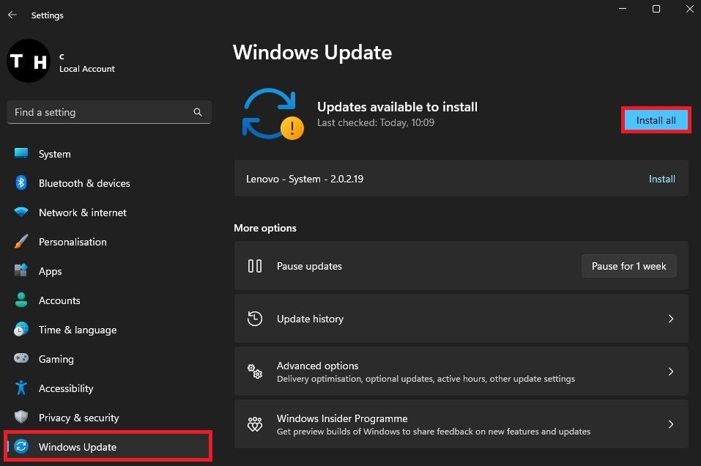
Task: Click the Bluetooth & devices icon
Action: [x=21, y=183]
